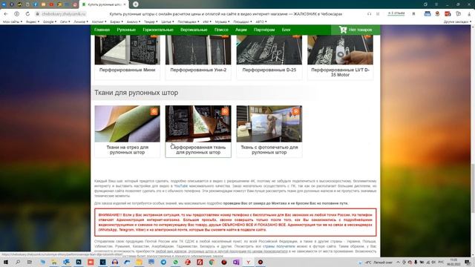Click Нет товаров cart button
This screenshot has height=267, width=475.
click(x=356, y=30)
